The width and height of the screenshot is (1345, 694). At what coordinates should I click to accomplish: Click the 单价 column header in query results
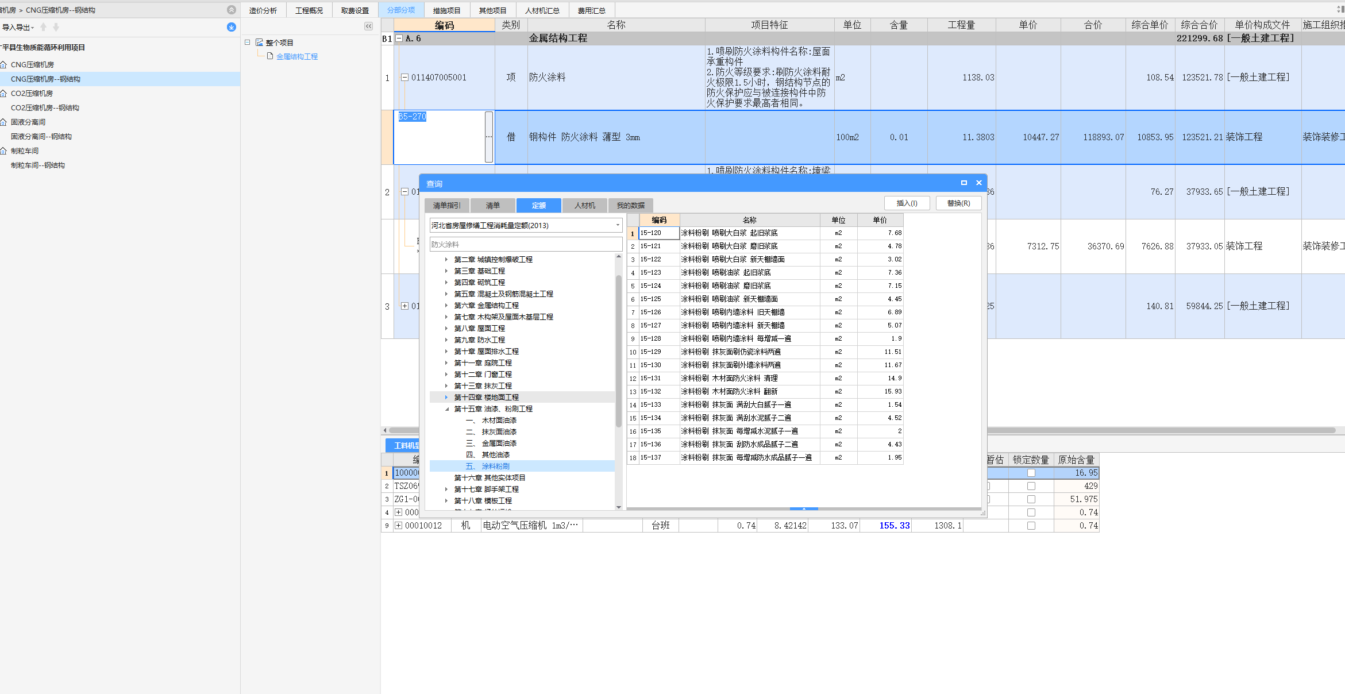(x=880, y=220)
